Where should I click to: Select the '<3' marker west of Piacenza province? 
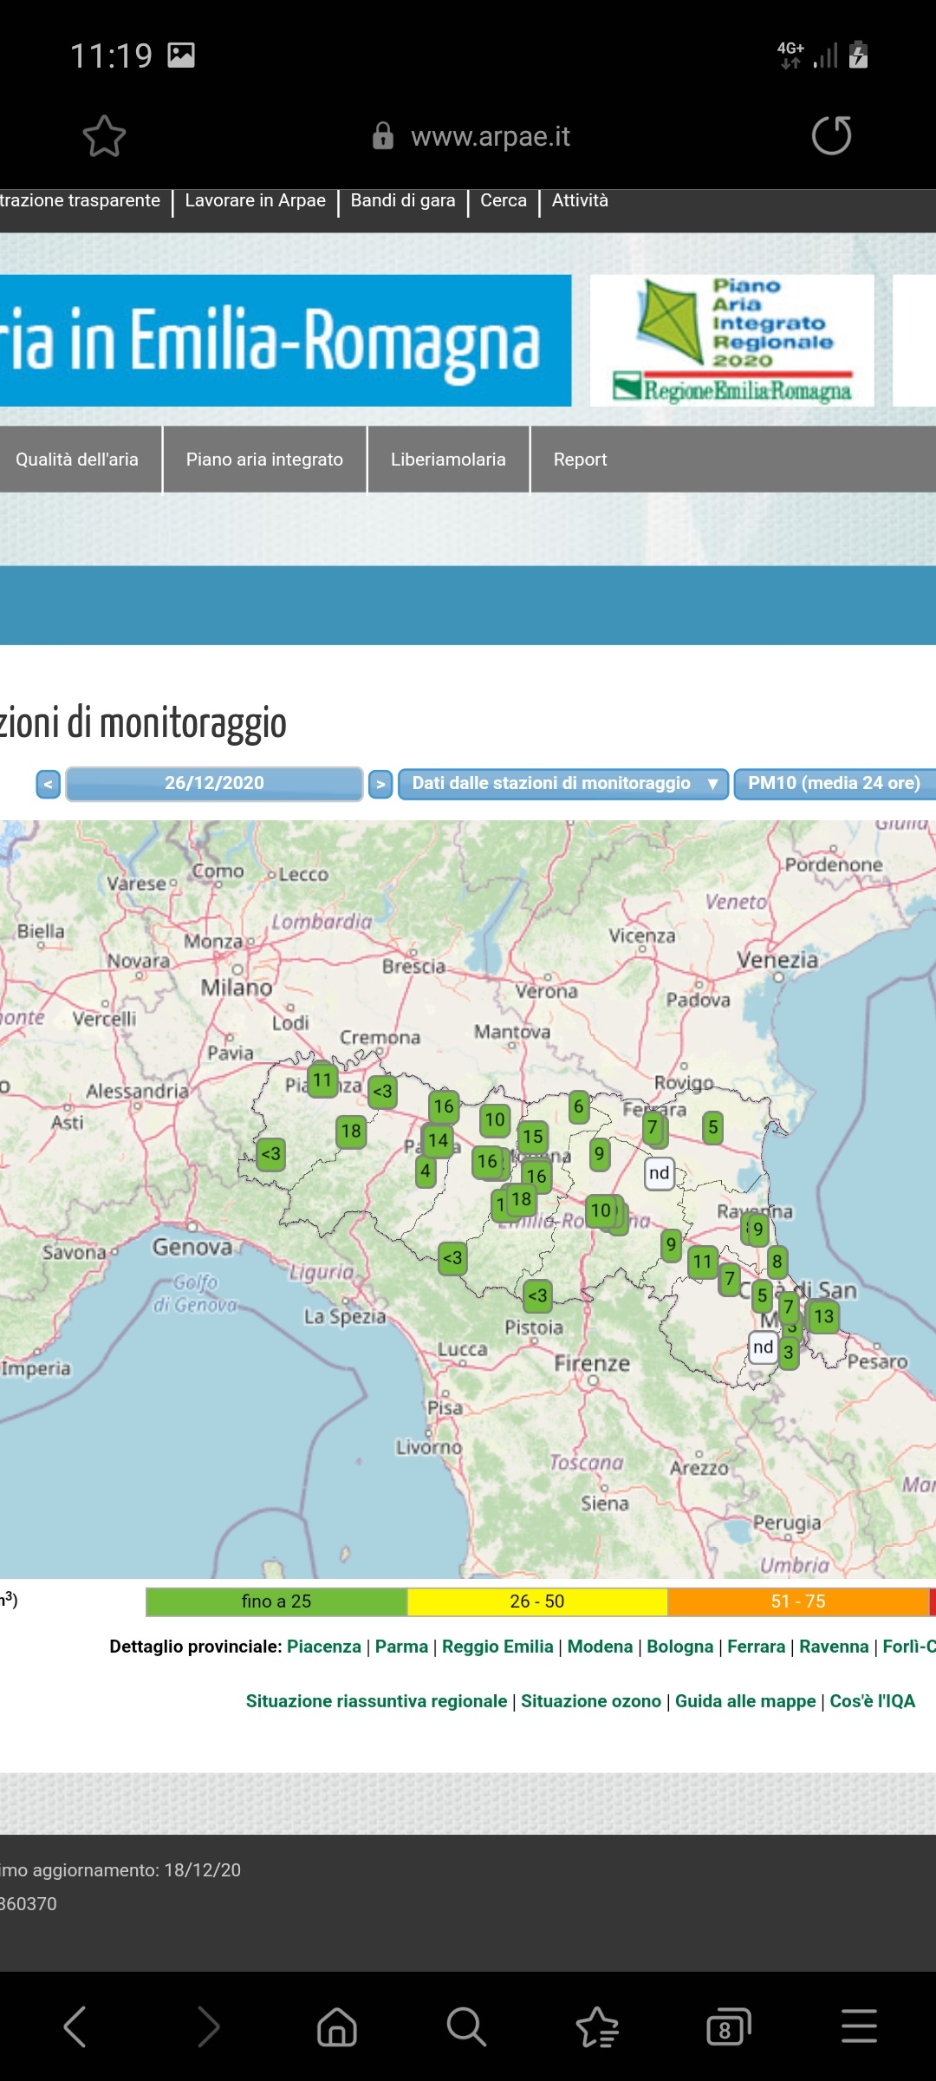pos(270,1154)
